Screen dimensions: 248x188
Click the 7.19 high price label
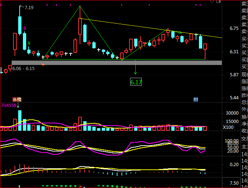click(29, 8)
